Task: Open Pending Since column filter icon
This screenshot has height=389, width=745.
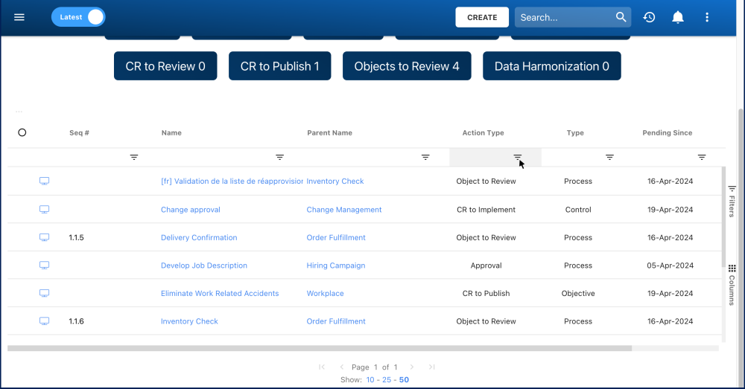Action: (x=702, y=157)
